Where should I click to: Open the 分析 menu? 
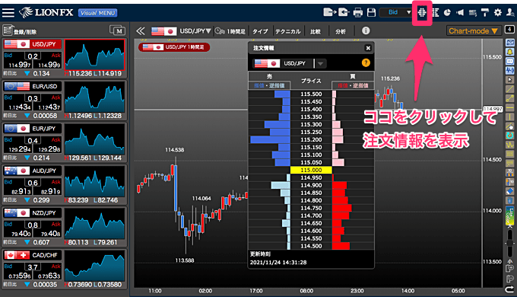341,31
